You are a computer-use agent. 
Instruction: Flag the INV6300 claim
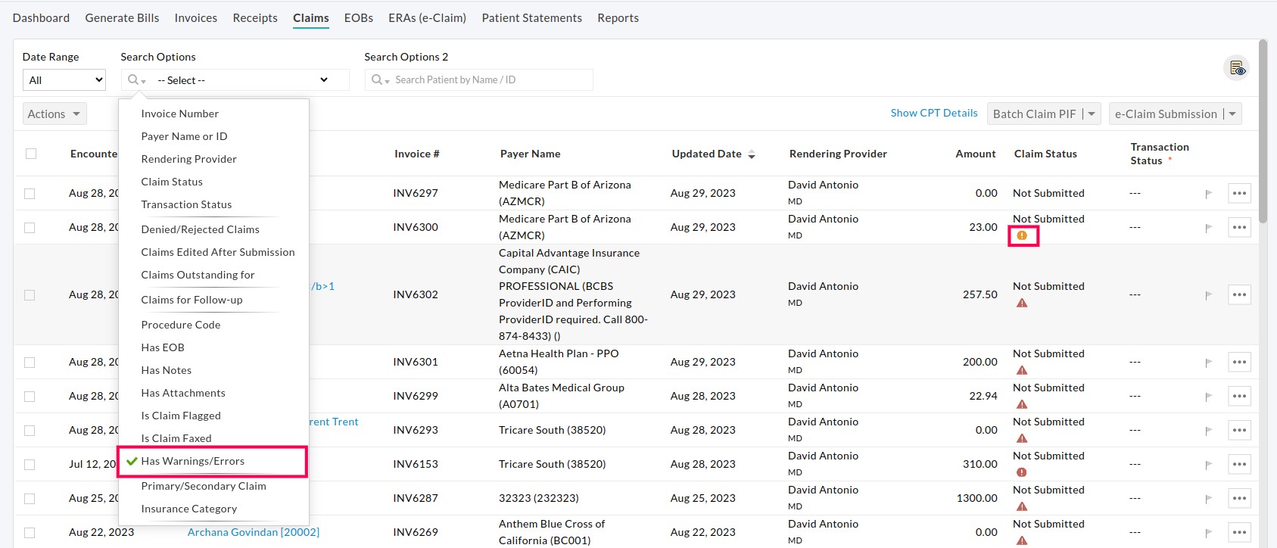(x=1208, y=228)
